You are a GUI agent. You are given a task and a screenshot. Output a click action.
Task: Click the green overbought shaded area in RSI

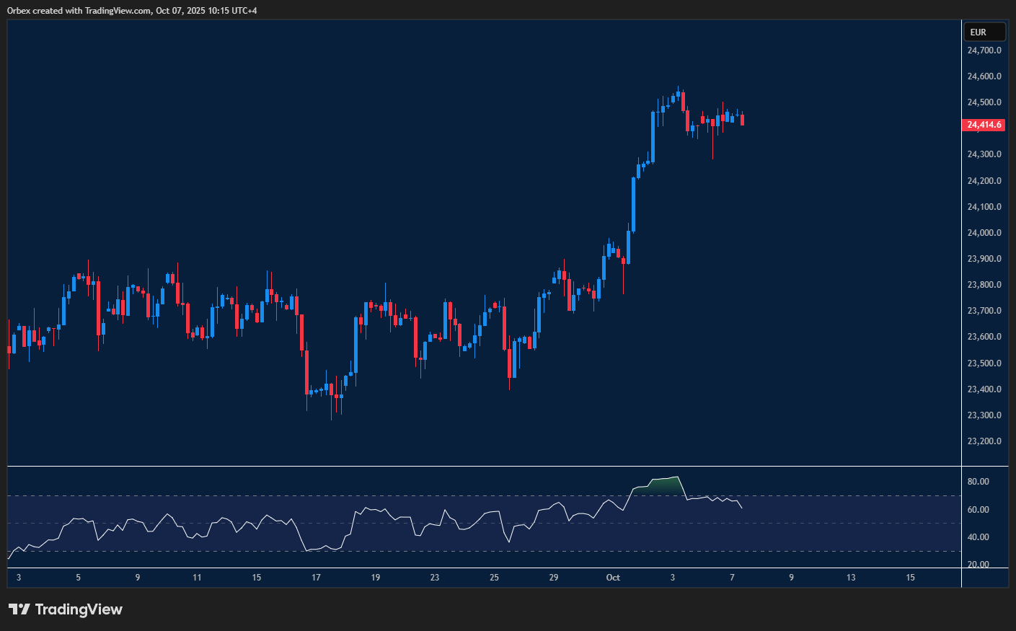[663, 486]
